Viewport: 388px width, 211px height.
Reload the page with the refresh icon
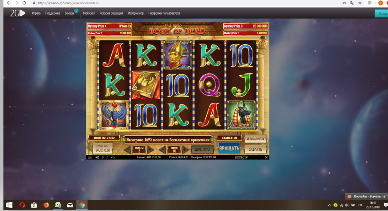(x=24, y=3)
